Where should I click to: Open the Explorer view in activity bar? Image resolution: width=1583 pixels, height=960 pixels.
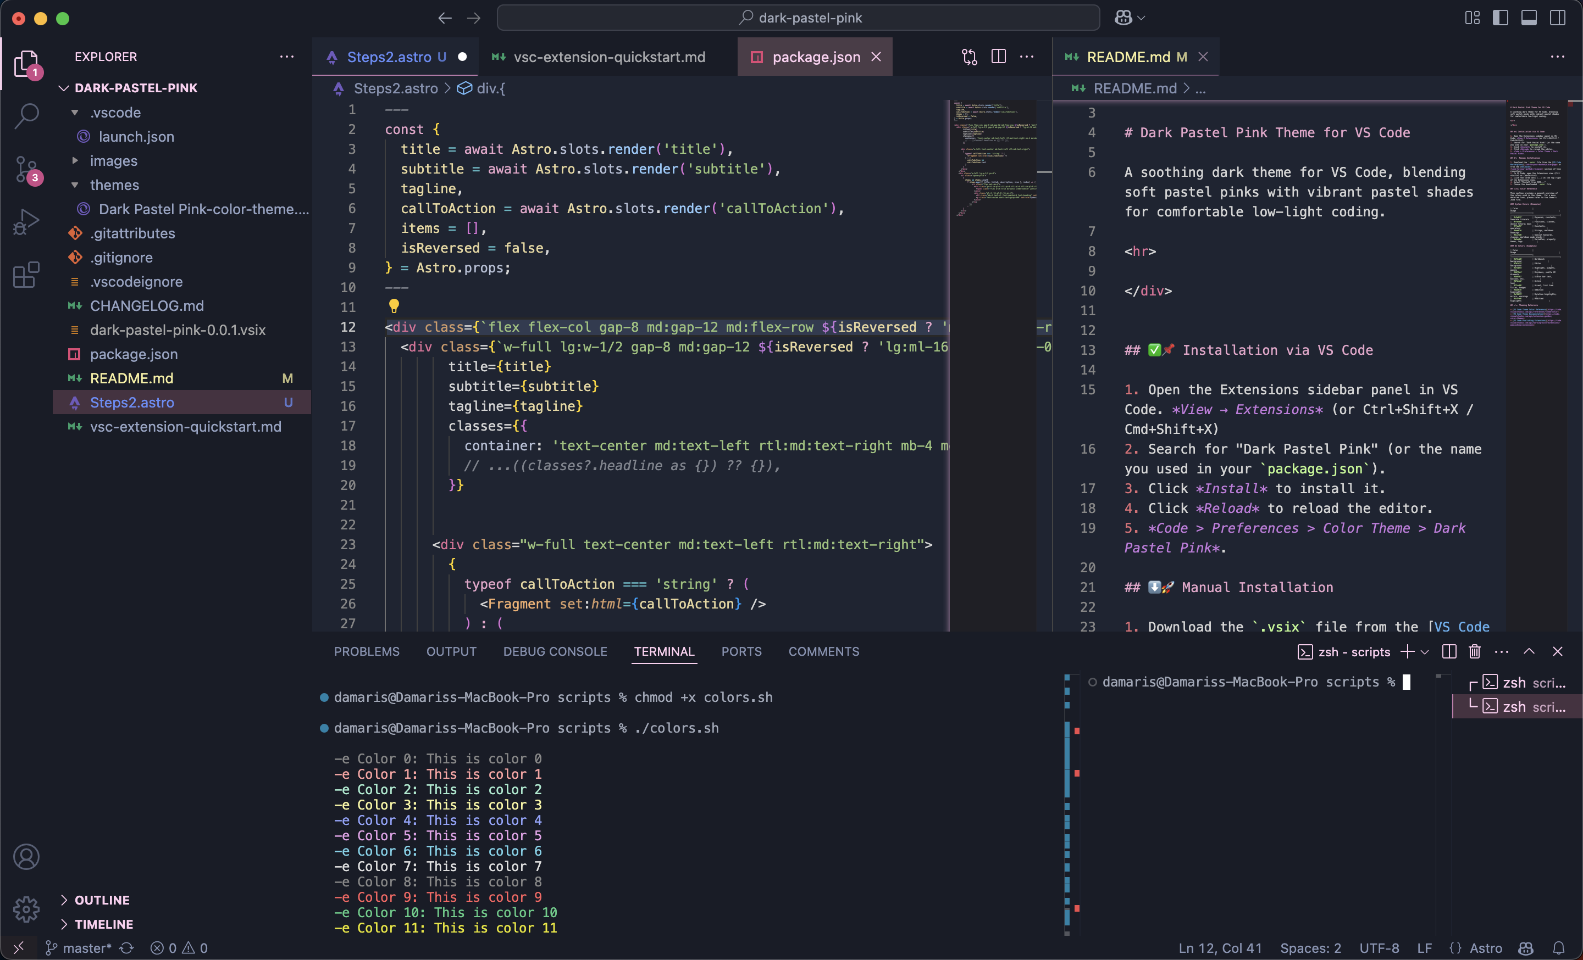coord(26,64)
